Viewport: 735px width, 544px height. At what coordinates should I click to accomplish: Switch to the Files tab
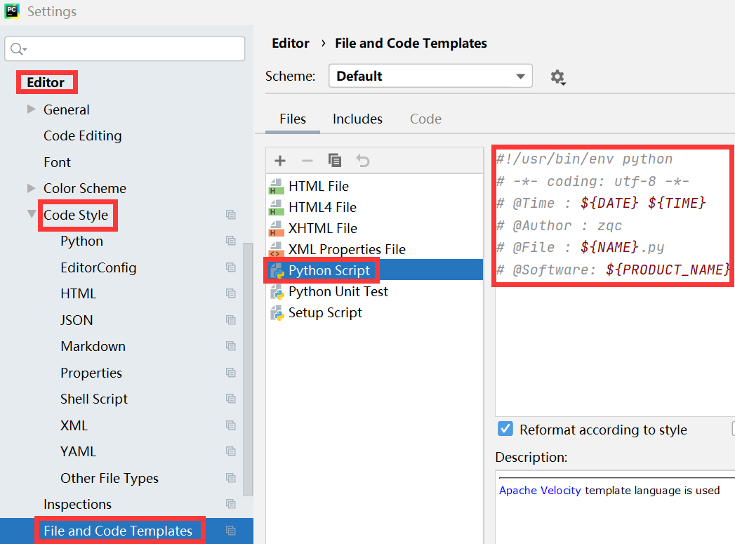tap(293, 119)
